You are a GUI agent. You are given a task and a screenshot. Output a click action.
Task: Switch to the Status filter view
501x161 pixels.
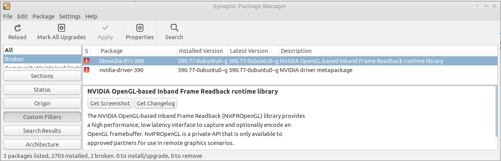[x=42, y=90]
